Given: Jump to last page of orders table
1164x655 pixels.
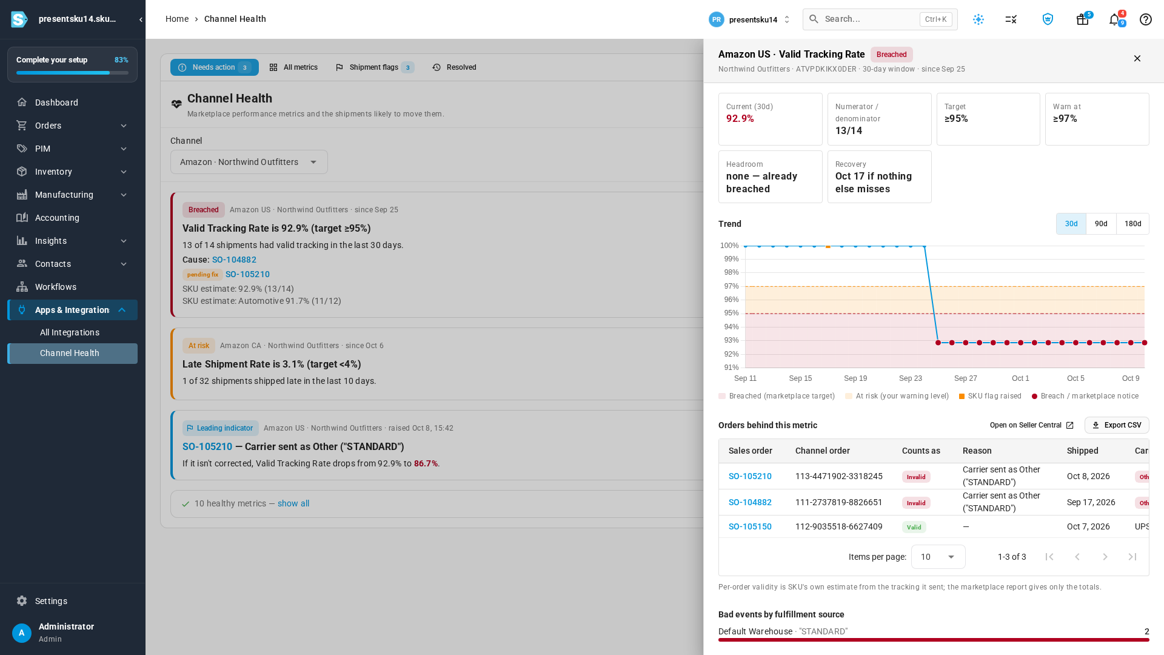Looking at the screenshot, I should (x=1132, y=557).
